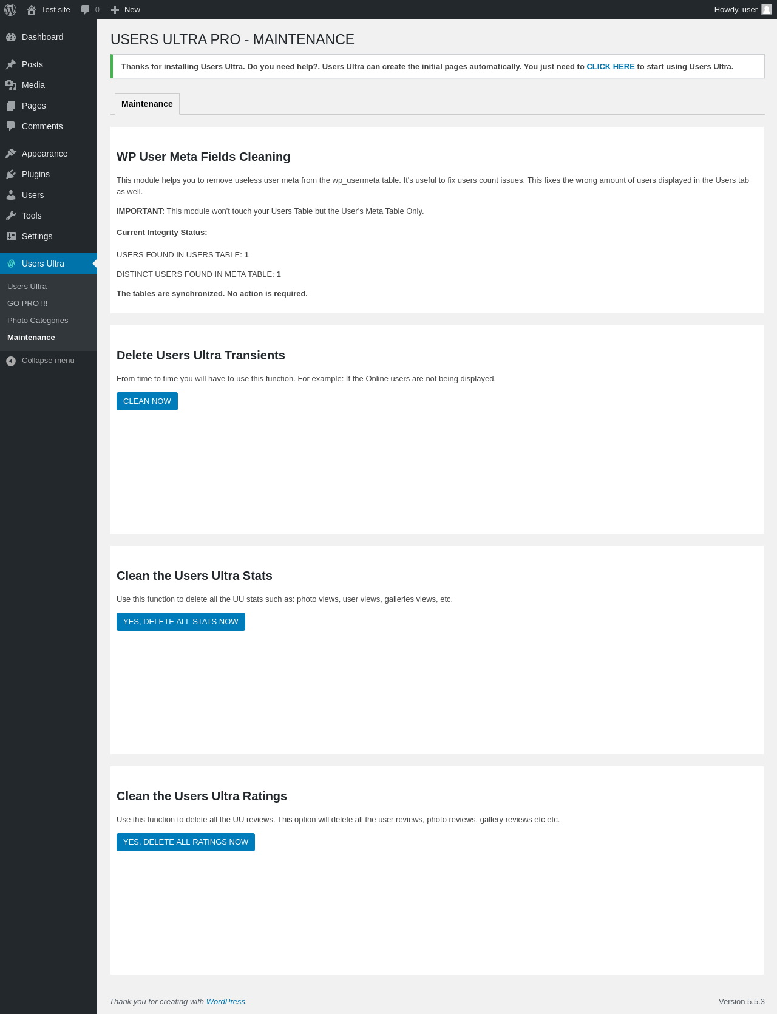777x1014 pixels.
Task: Click the user avatar in admin bar
Action: pos(767,9)
